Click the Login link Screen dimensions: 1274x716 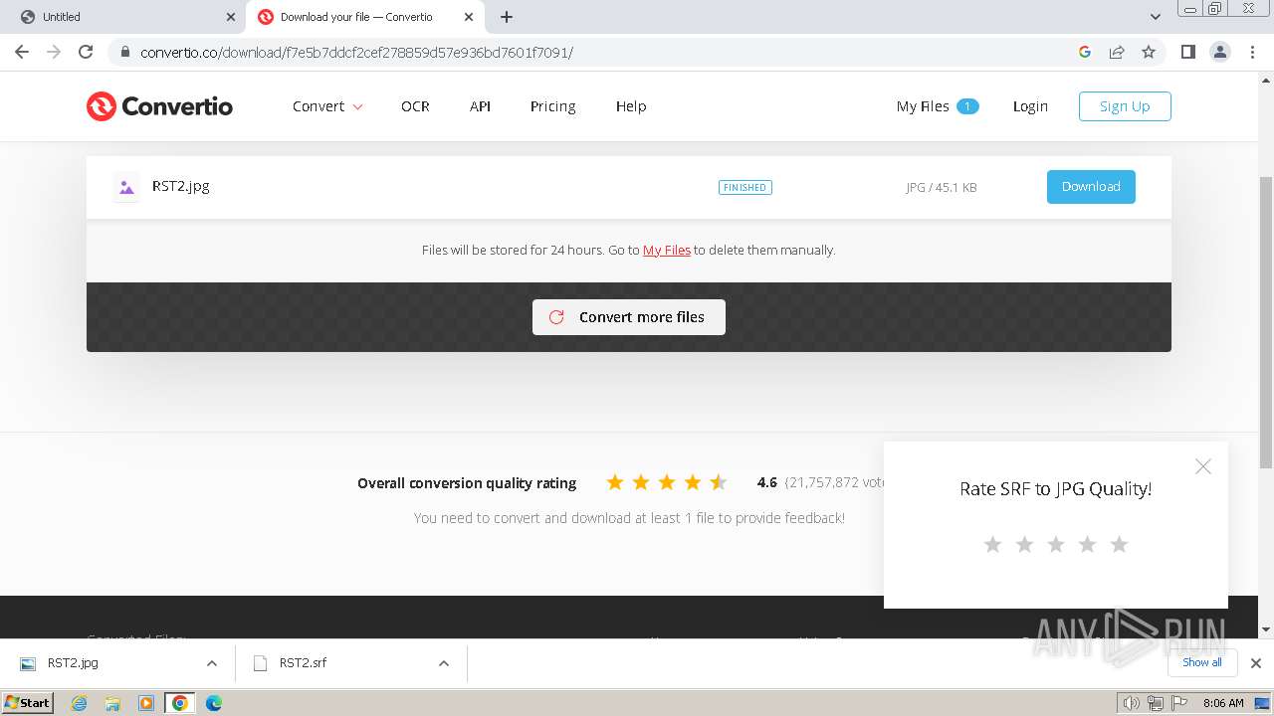point(1030,106)
